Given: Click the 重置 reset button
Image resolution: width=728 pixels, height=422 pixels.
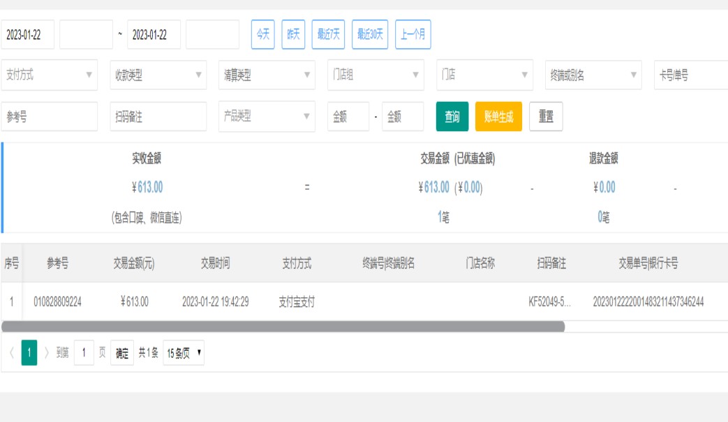Looking at the screenshot, I should pos(546,117).
